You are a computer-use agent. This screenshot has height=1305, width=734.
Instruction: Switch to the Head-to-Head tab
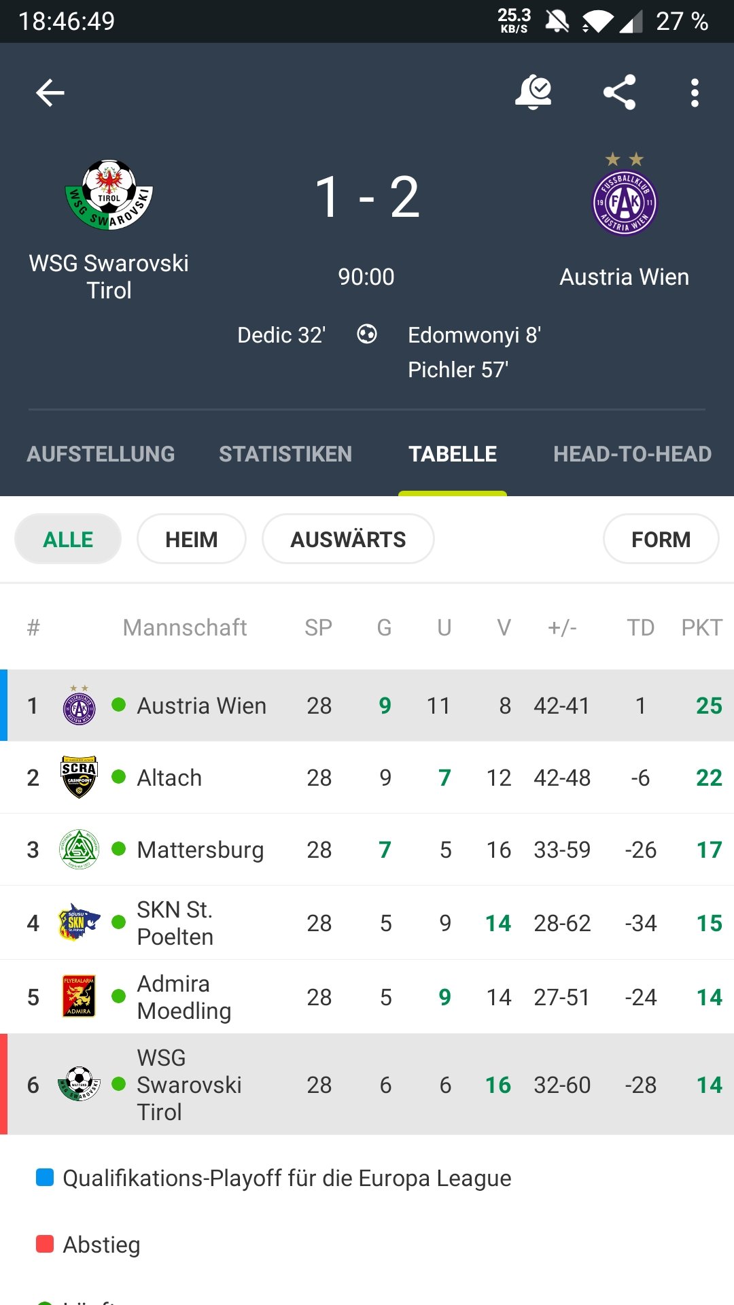tap(632, 454)
